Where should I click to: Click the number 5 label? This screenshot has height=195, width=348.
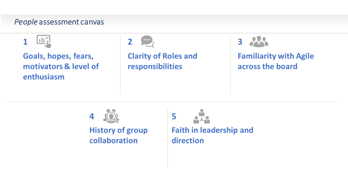(x=174, y=116)
